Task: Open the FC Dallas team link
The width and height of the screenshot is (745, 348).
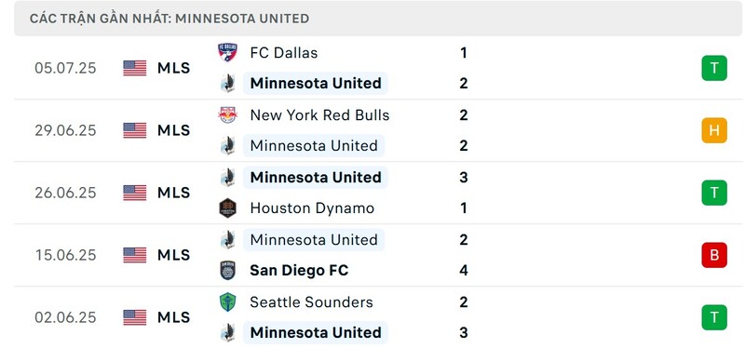Action: pos(284,53)
